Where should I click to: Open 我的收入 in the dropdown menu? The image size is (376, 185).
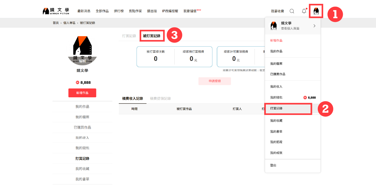pos(276,87)
